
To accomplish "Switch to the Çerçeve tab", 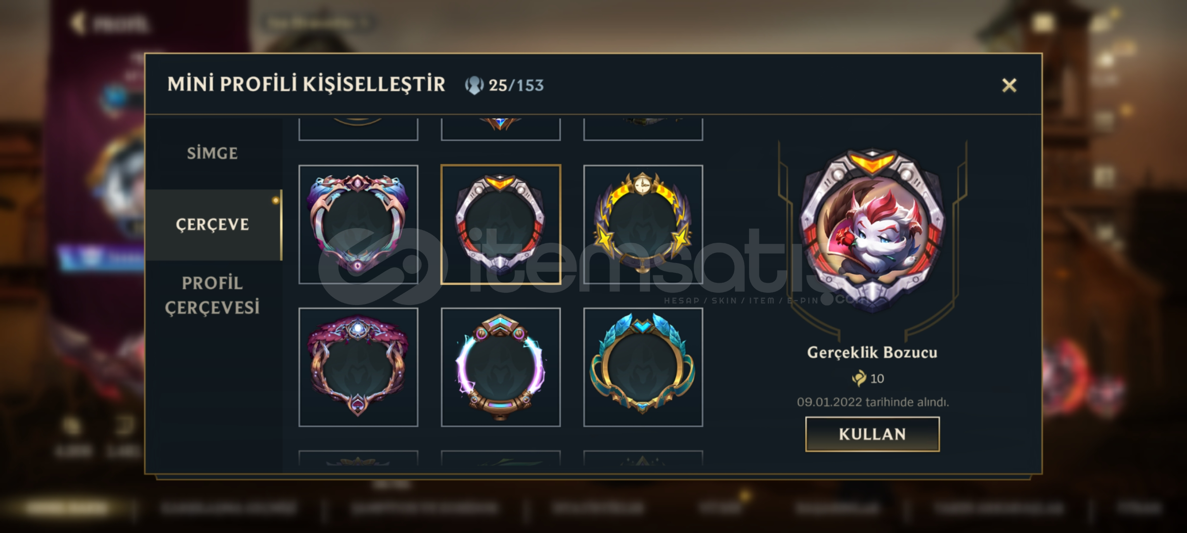I will pos(213,225).
